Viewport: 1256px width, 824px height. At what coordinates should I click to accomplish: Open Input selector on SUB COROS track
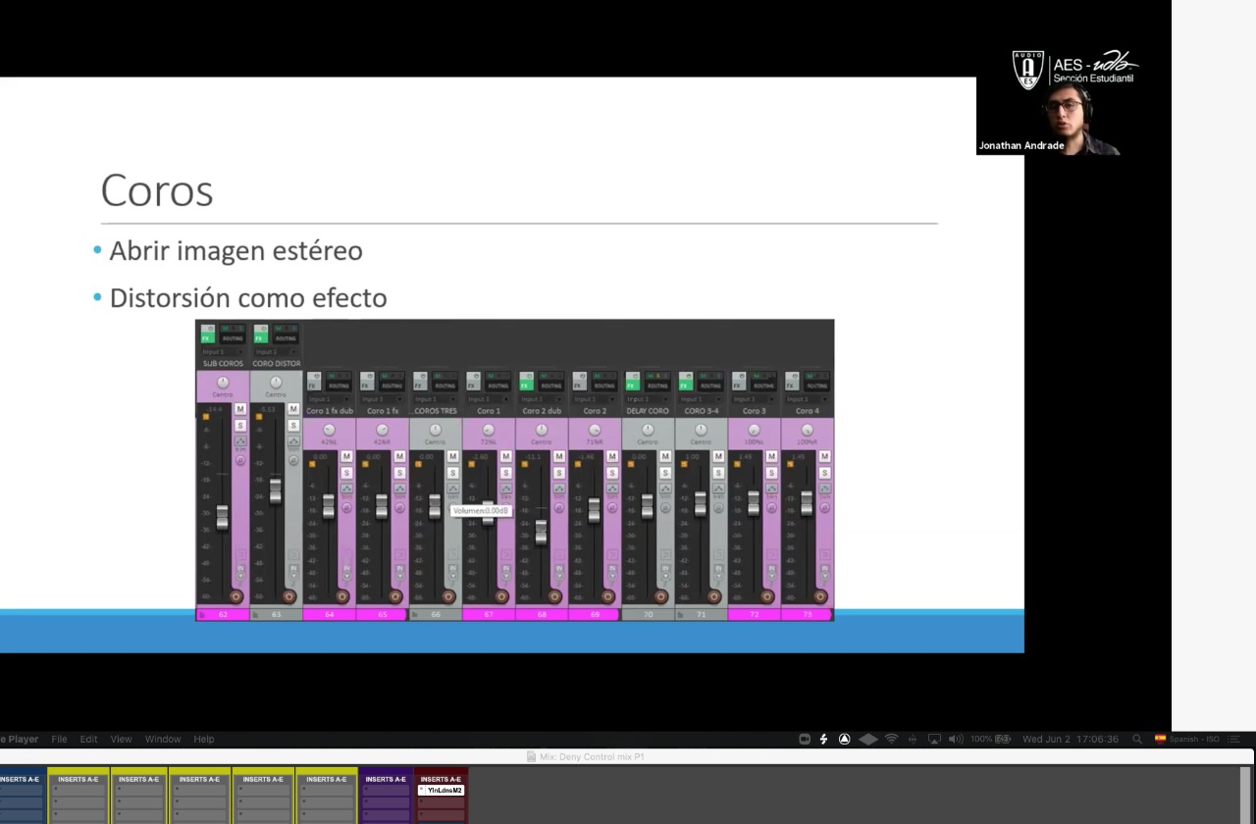point(223,351)
